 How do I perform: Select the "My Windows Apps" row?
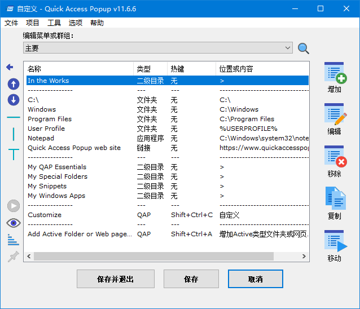pyautogui.click(x=168, y=196)
